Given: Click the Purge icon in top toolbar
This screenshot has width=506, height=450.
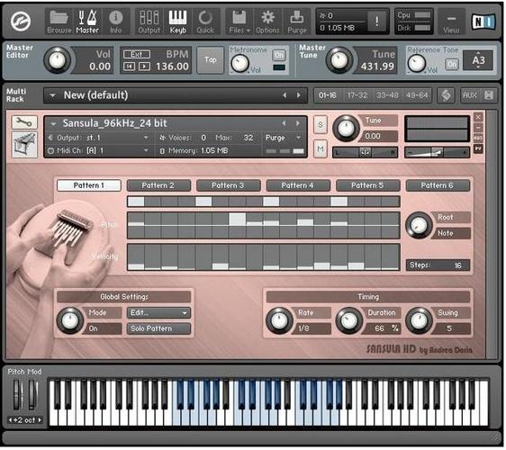Looking at the screenshot, I should pyautogui.click(x=296, y=22).
